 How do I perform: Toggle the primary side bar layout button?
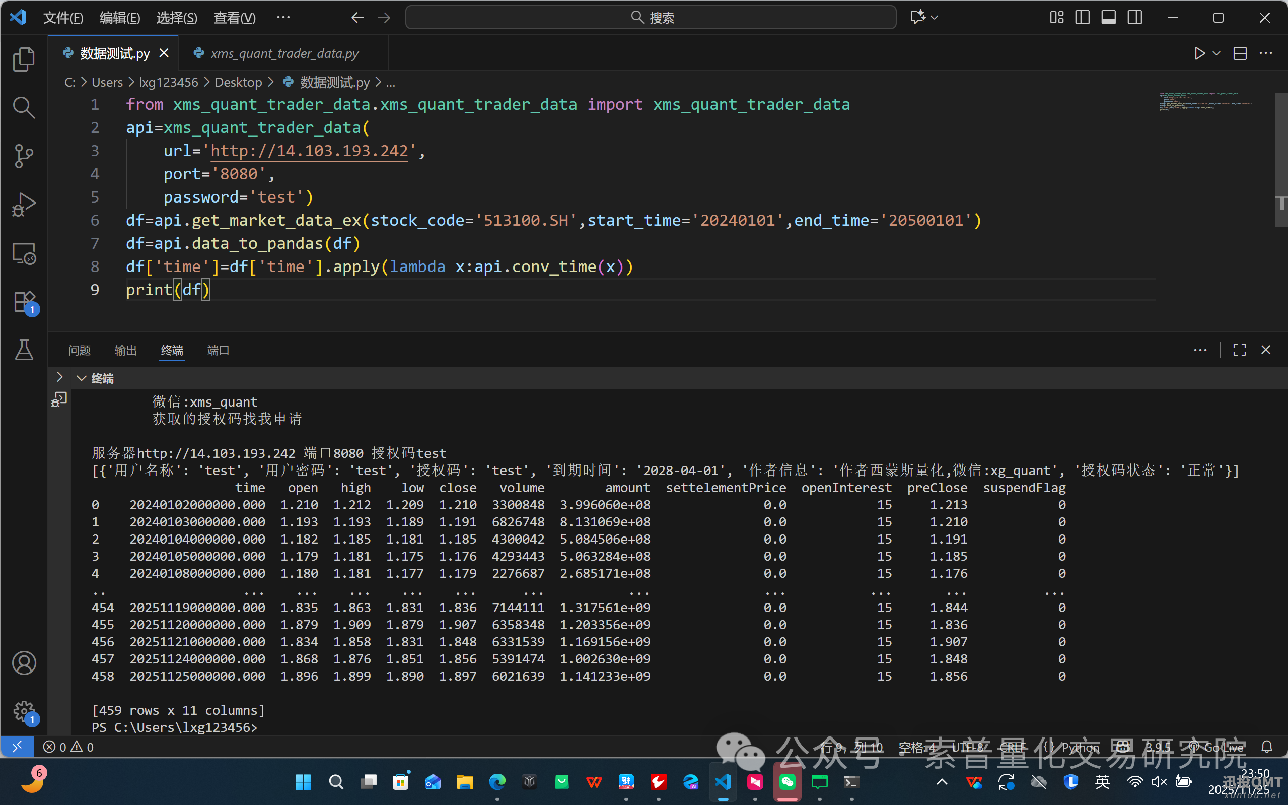tap(1082, 18)
